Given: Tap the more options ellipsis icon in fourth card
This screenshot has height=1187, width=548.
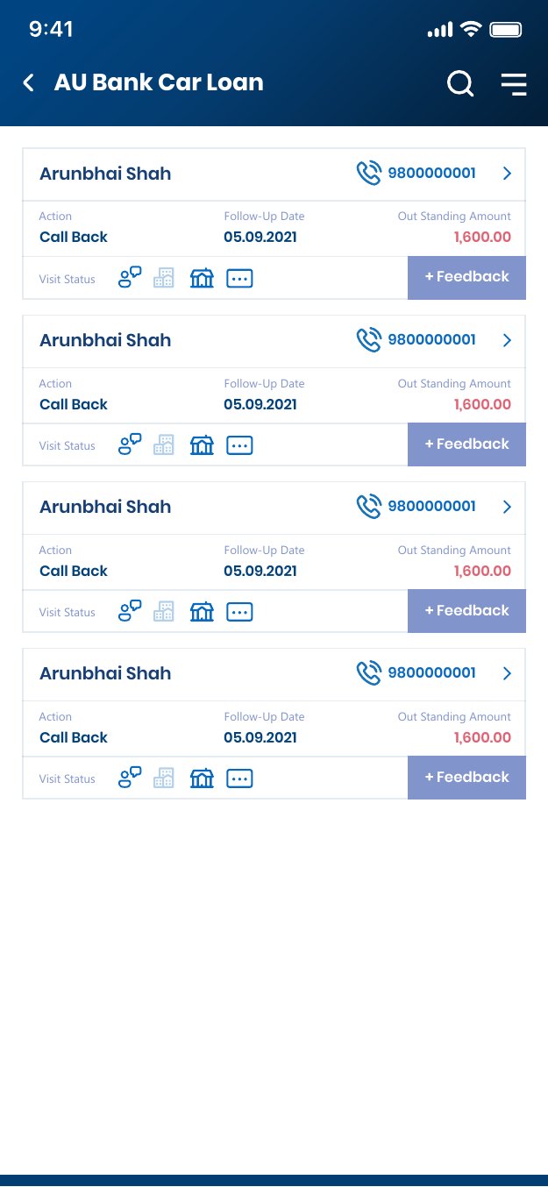Looking at the screenshot, I should 240,778.
